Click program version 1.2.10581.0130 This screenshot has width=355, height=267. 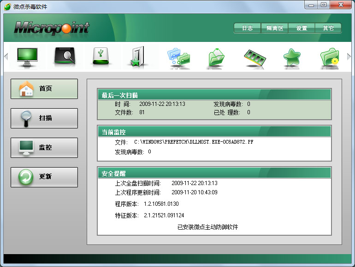(x=161, y=204)
